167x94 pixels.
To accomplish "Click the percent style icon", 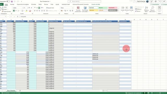I will [65, 11].
